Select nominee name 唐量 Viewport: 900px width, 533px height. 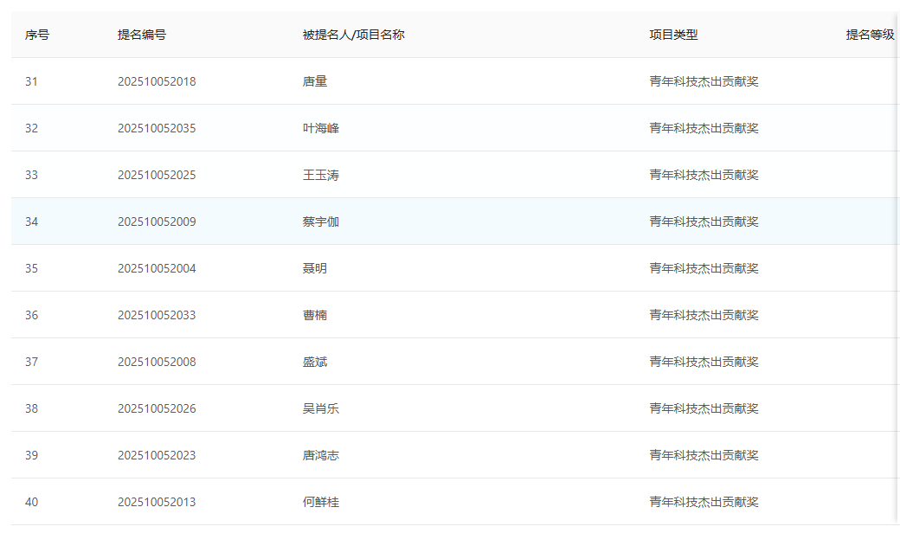[x=315, y=81]
